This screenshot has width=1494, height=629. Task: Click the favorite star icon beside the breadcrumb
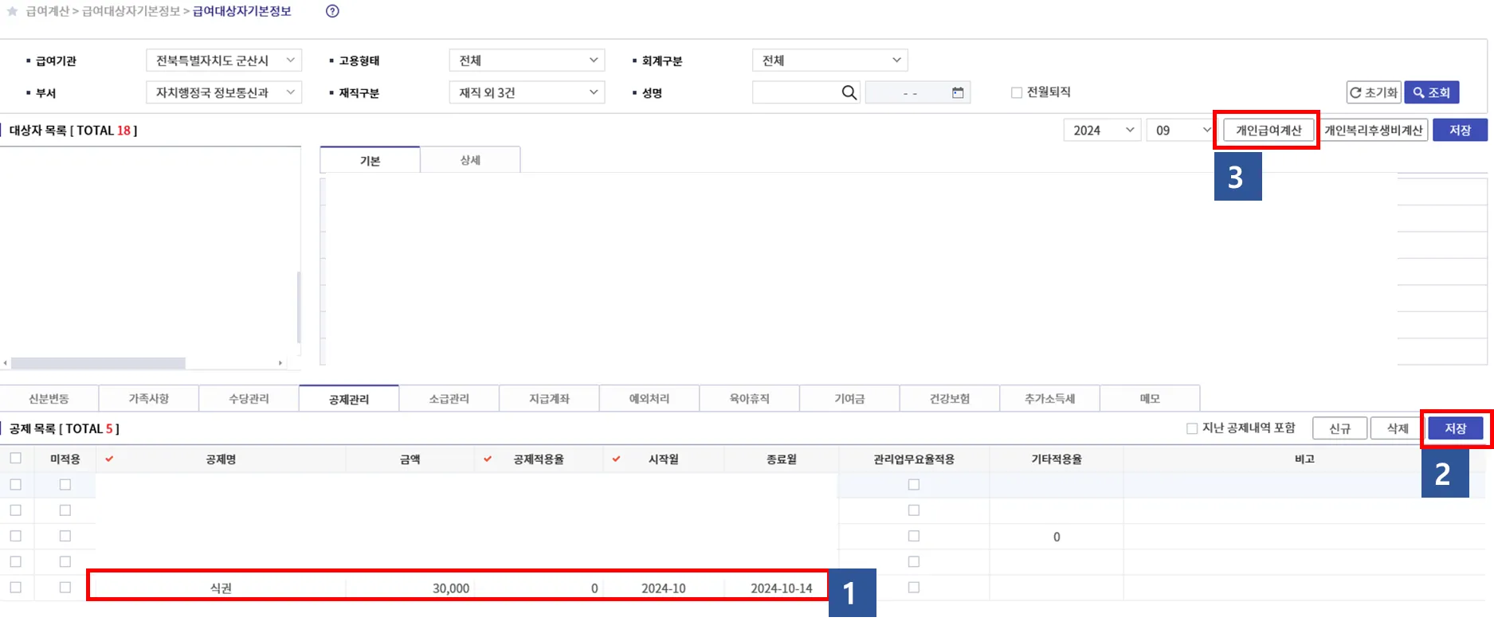coord(12,11)
